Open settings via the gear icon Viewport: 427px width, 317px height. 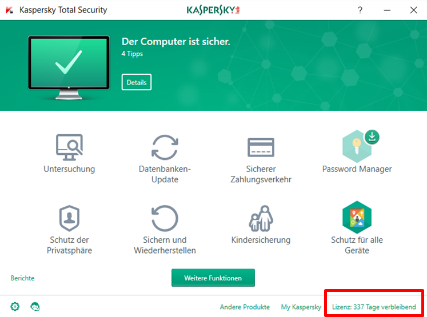pyautogui.click(x=15, y=307)
